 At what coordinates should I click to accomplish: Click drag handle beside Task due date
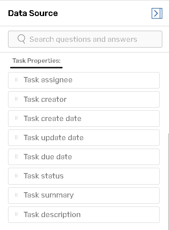coord(16,157)
